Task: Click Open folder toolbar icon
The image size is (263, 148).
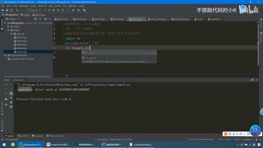Action: click(3, 10)
